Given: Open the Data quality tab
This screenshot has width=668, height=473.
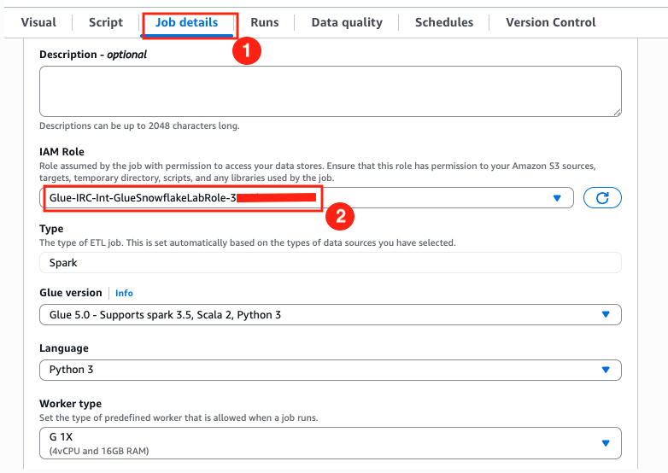Looking at the screenshot, I should pos(347,22).
